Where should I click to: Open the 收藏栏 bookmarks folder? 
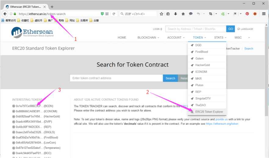(23, 20)
